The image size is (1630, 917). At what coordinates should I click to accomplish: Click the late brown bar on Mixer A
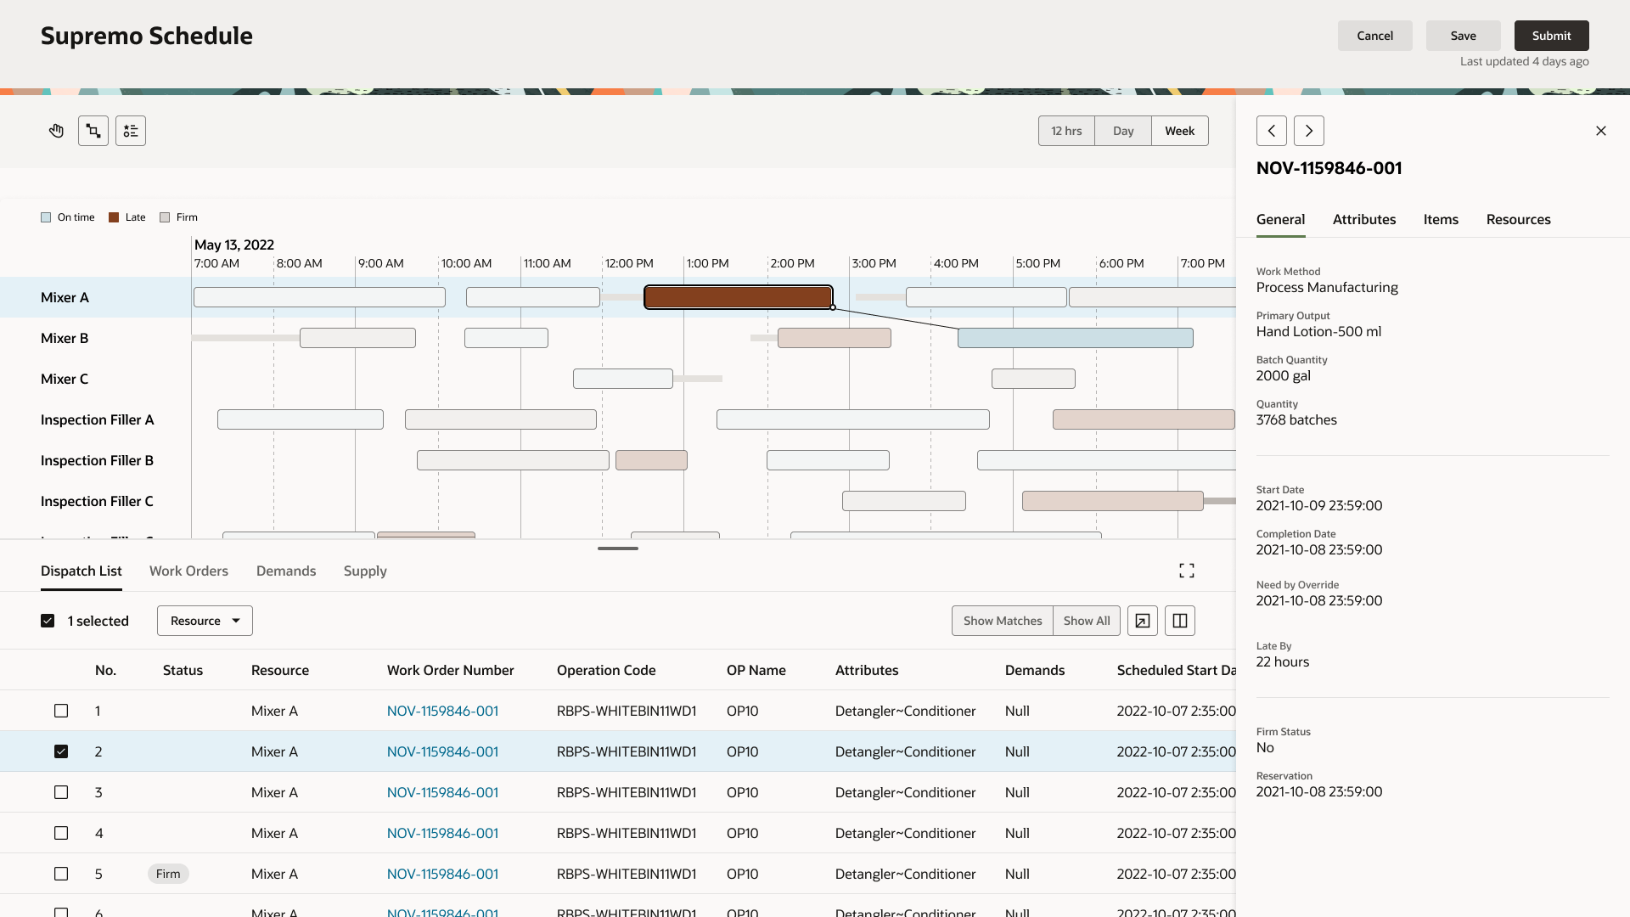pos(738,297)
